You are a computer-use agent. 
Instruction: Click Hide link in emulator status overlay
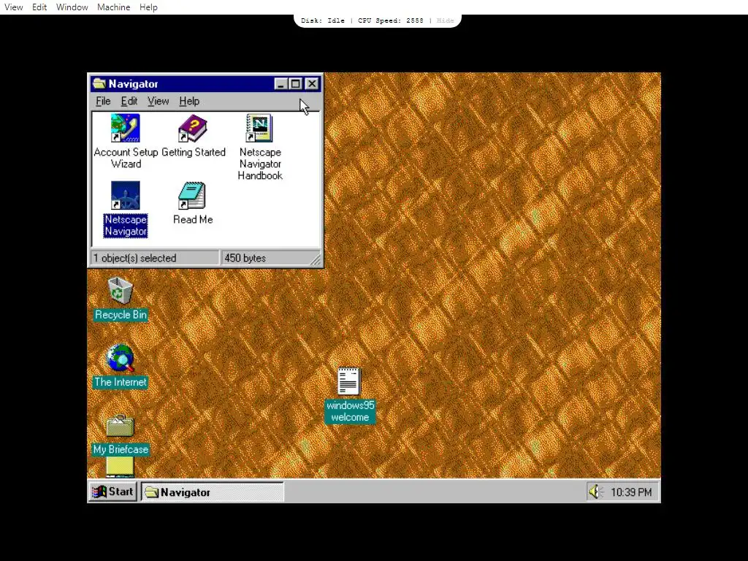(x=445, y=20)
